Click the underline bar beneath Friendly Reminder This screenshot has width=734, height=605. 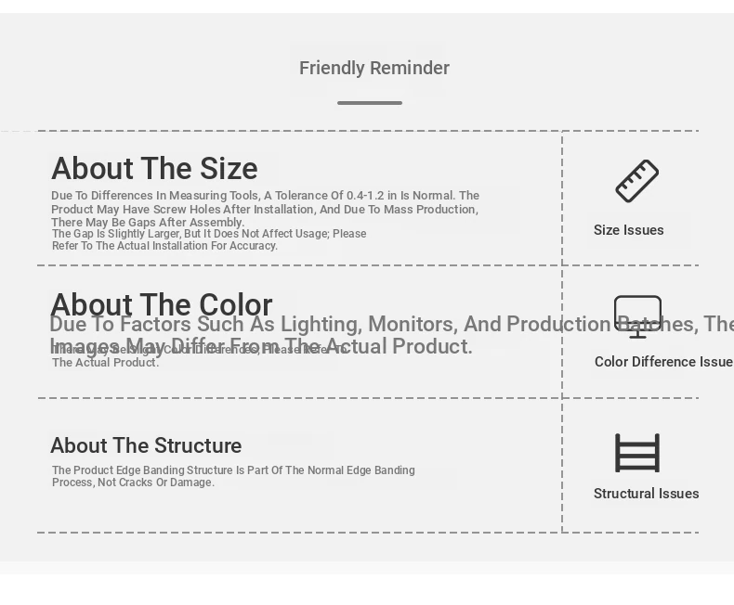(x=370, y=103)
